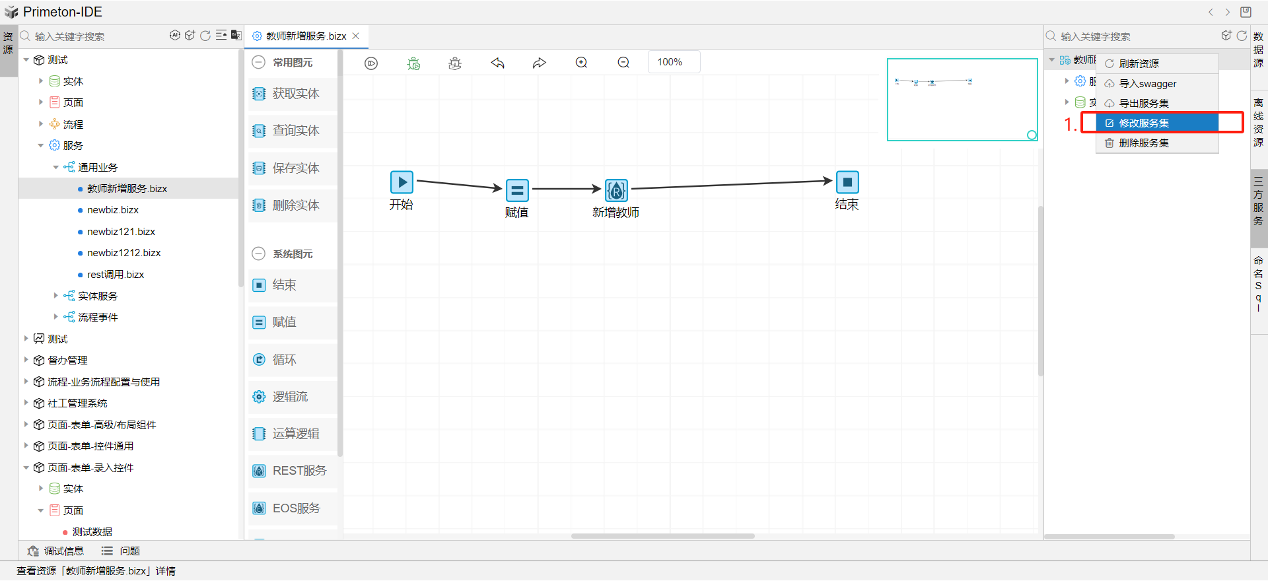The width and height of the screenshot is (1268, 581).
Task: Click the run (play) icon in canvas toolbar
Action: 371,63
